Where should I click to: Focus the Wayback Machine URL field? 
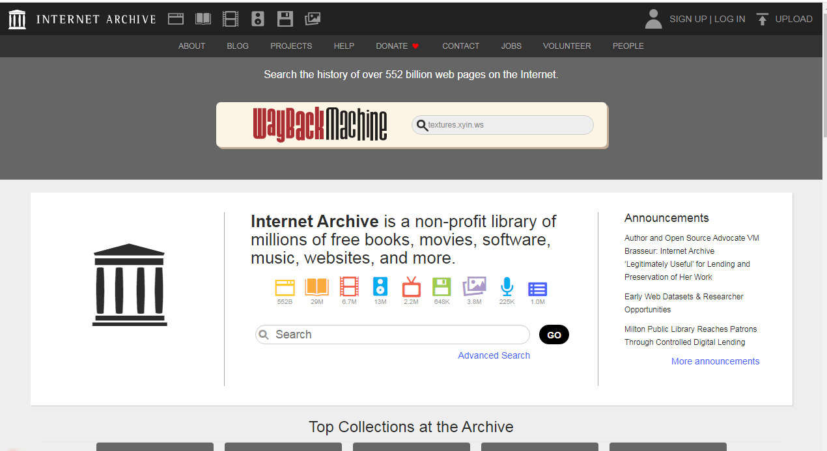503,125
